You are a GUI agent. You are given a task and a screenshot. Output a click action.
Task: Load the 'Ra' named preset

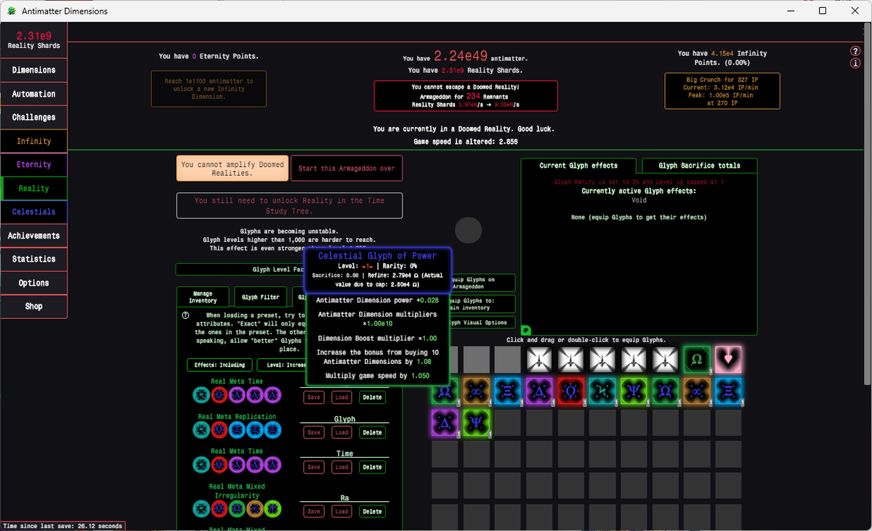click(342, 511)
